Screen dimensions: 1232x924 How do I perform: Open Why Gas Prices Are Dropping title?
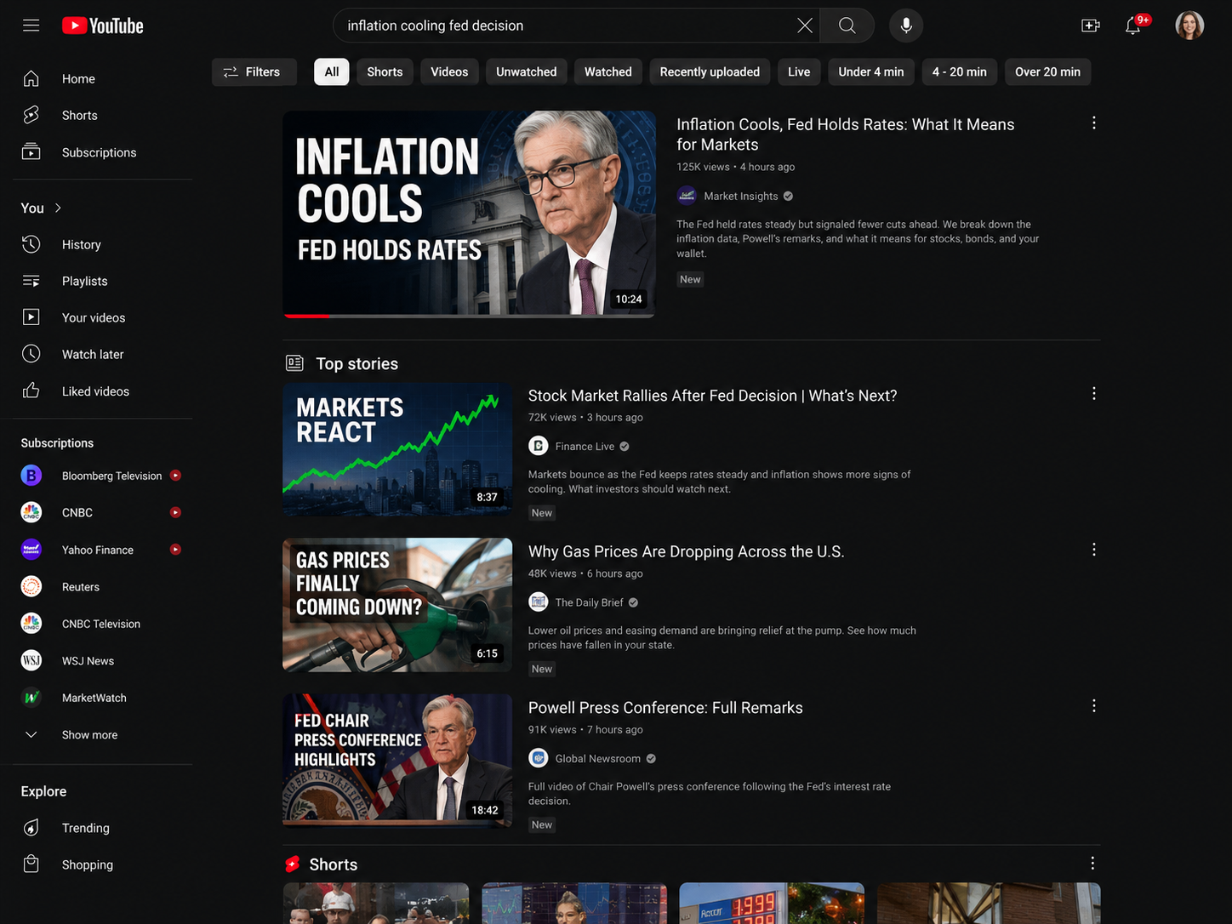pyautogui.click(x=686, y=551)
